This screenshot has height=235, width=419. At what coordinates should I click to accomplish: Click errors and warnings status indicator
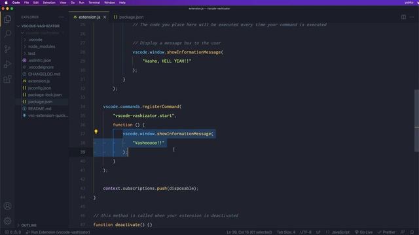13,232
